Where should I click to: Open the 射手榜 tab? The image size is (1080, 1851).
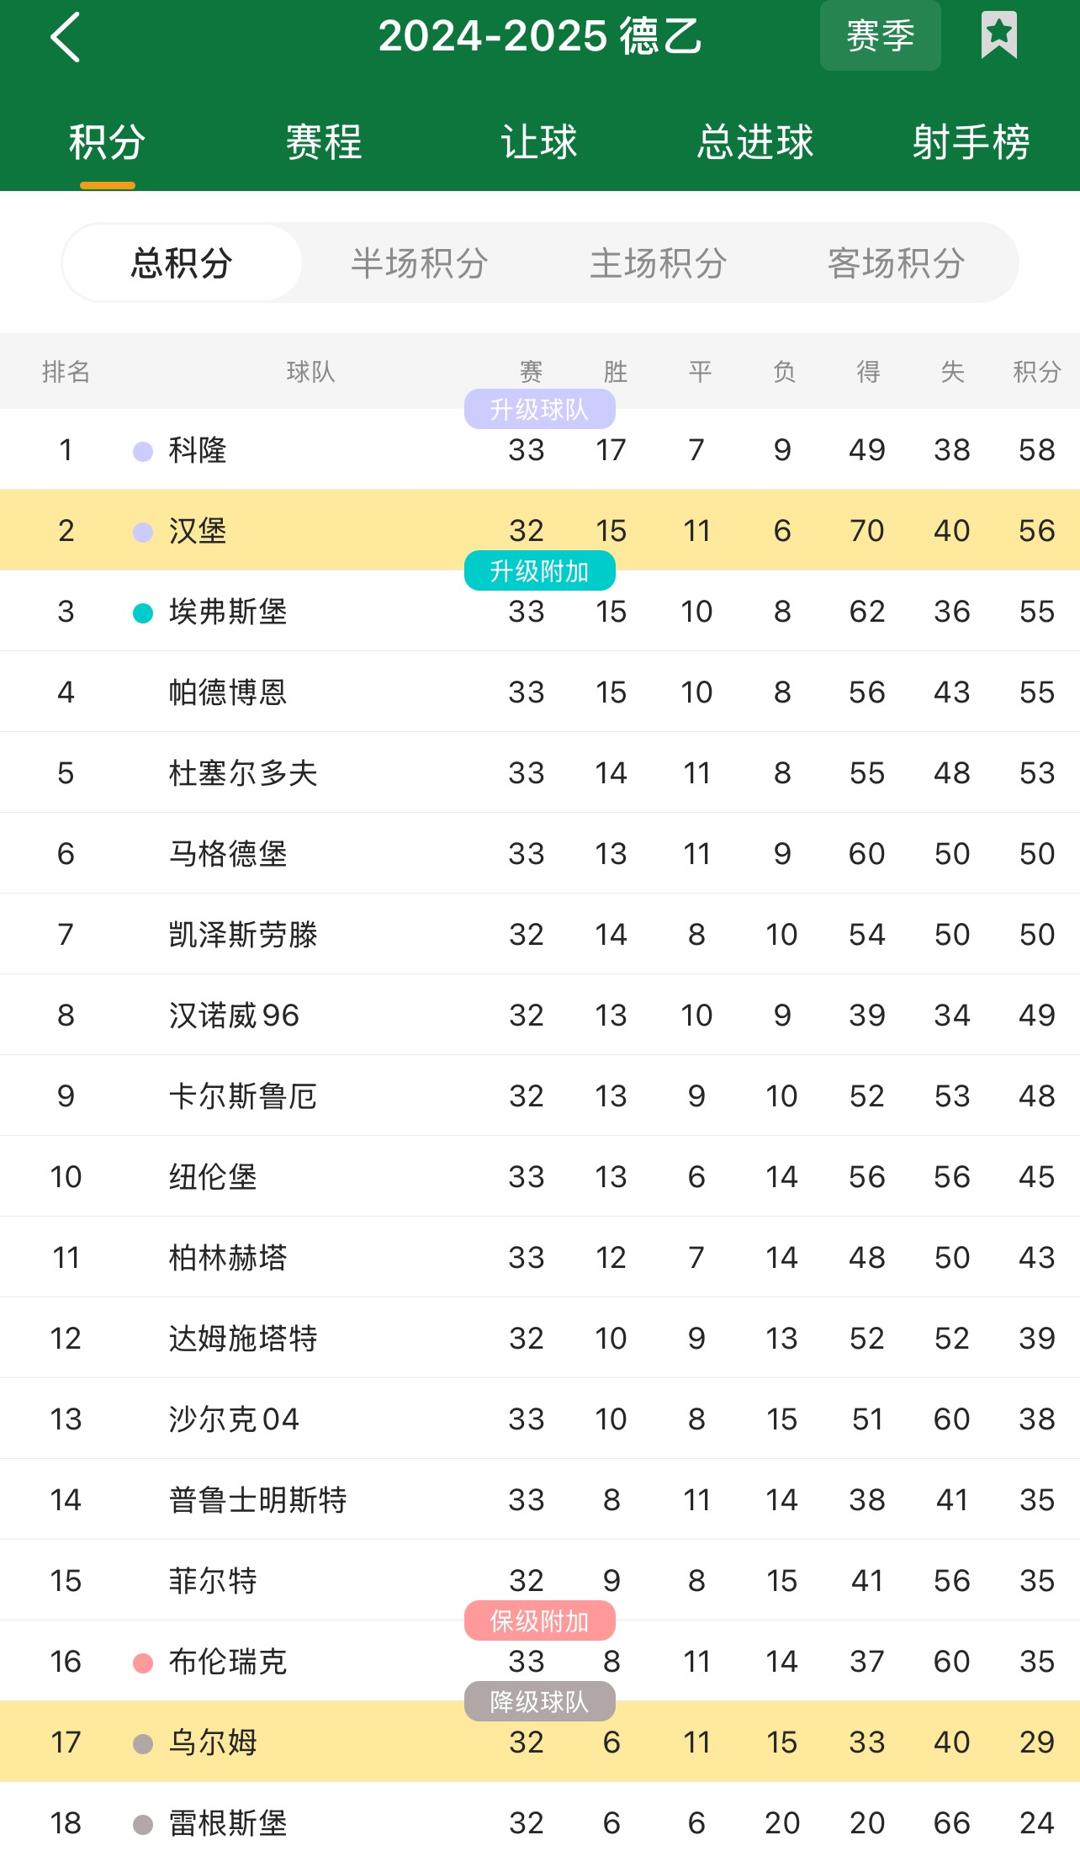point(971,141)
